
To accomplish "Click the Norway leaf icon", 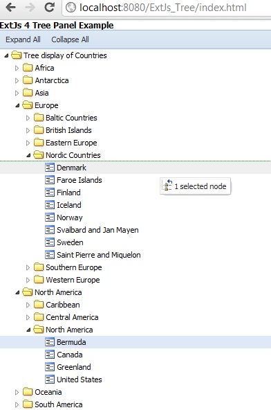I will click(50, 217).
